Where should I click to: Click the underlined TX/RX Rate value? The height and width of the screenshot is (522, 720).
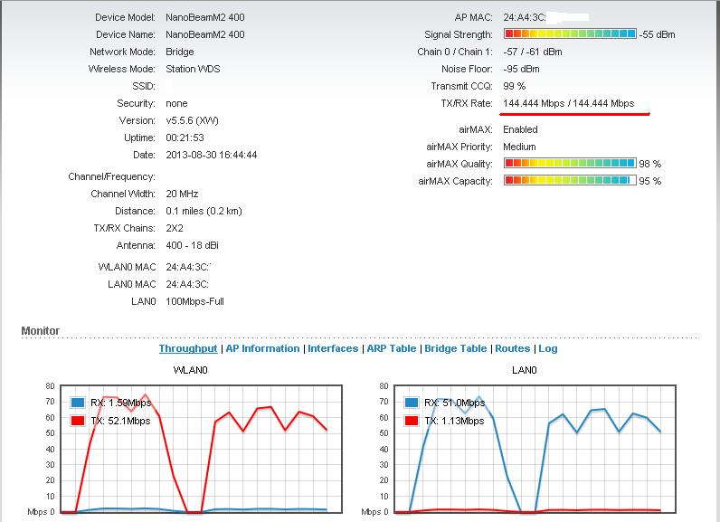(x=568, y=104)
